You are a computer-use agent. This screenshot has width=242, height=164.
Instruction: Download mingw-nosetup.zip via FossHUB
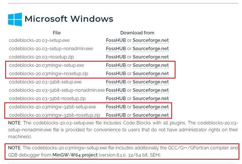(116, 74)
